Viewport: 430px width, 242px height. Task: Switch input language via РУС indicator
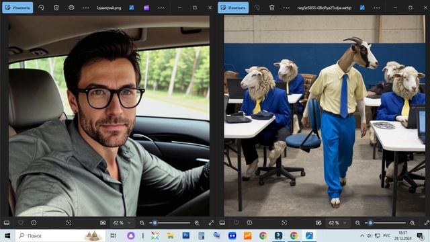pyautogui.click(x=387, y=236)
